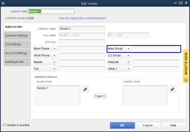This screenshot has width=190, height=132.
Task: Open the Fax type dropdown
Action: (45, 69)
